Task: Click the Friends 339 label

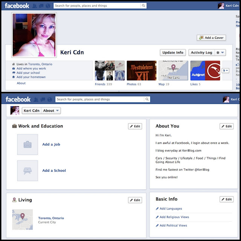Action: (x=104, y=84)
